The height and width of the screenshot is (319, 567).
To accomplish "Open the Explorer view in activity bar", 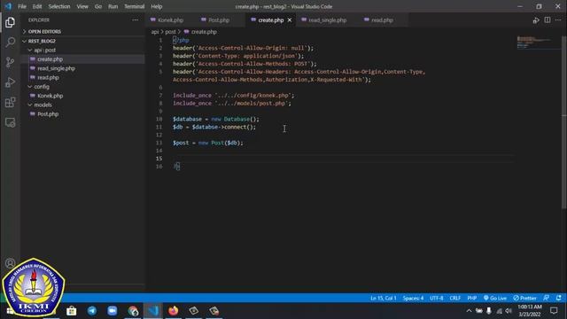I will [10, 22].
